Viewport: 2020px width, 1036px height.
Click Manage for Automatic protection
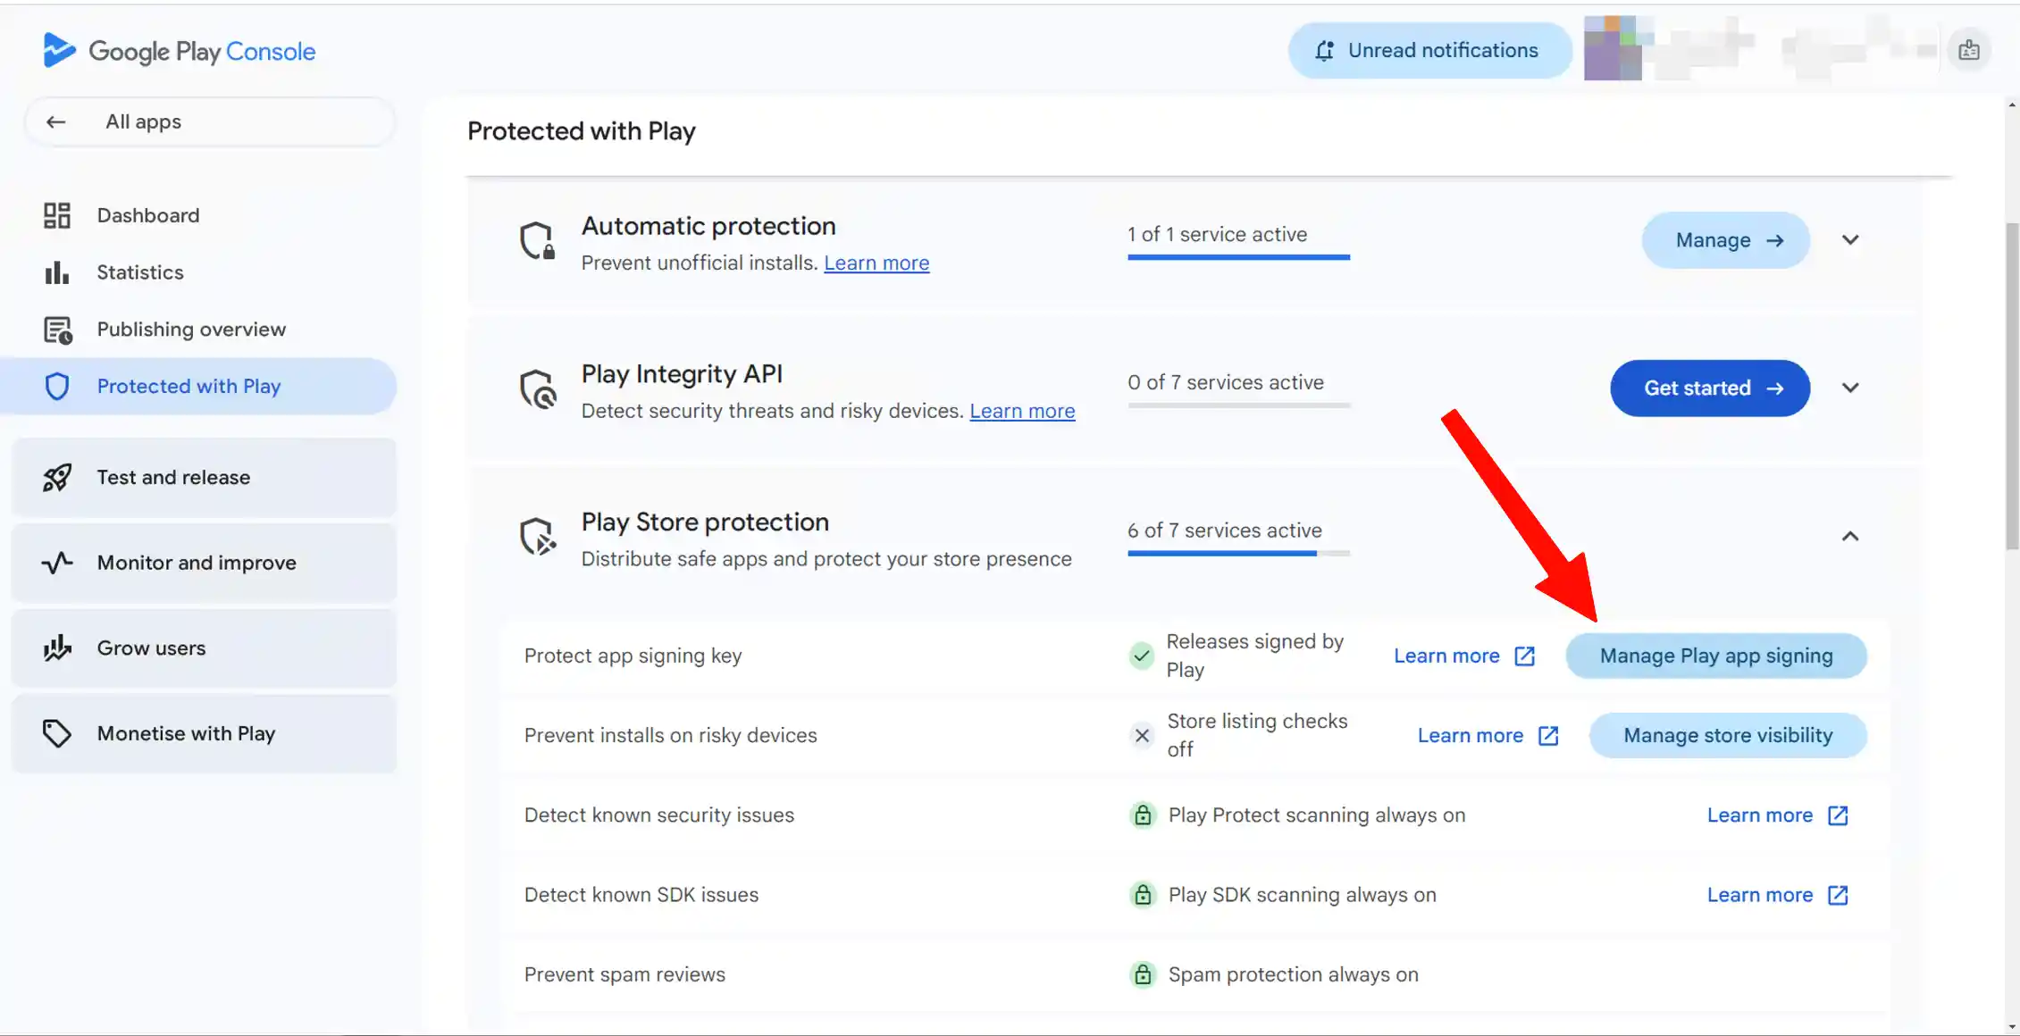(1725, 240)
